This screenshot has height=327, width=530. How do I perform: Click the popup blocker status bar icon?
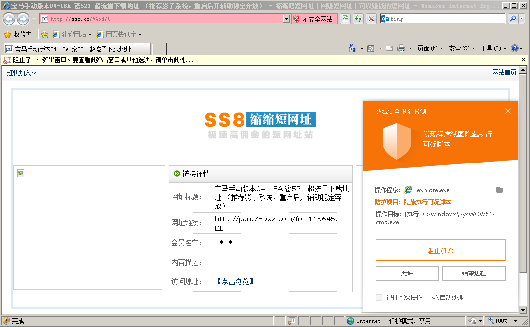[x=291, y=321]
